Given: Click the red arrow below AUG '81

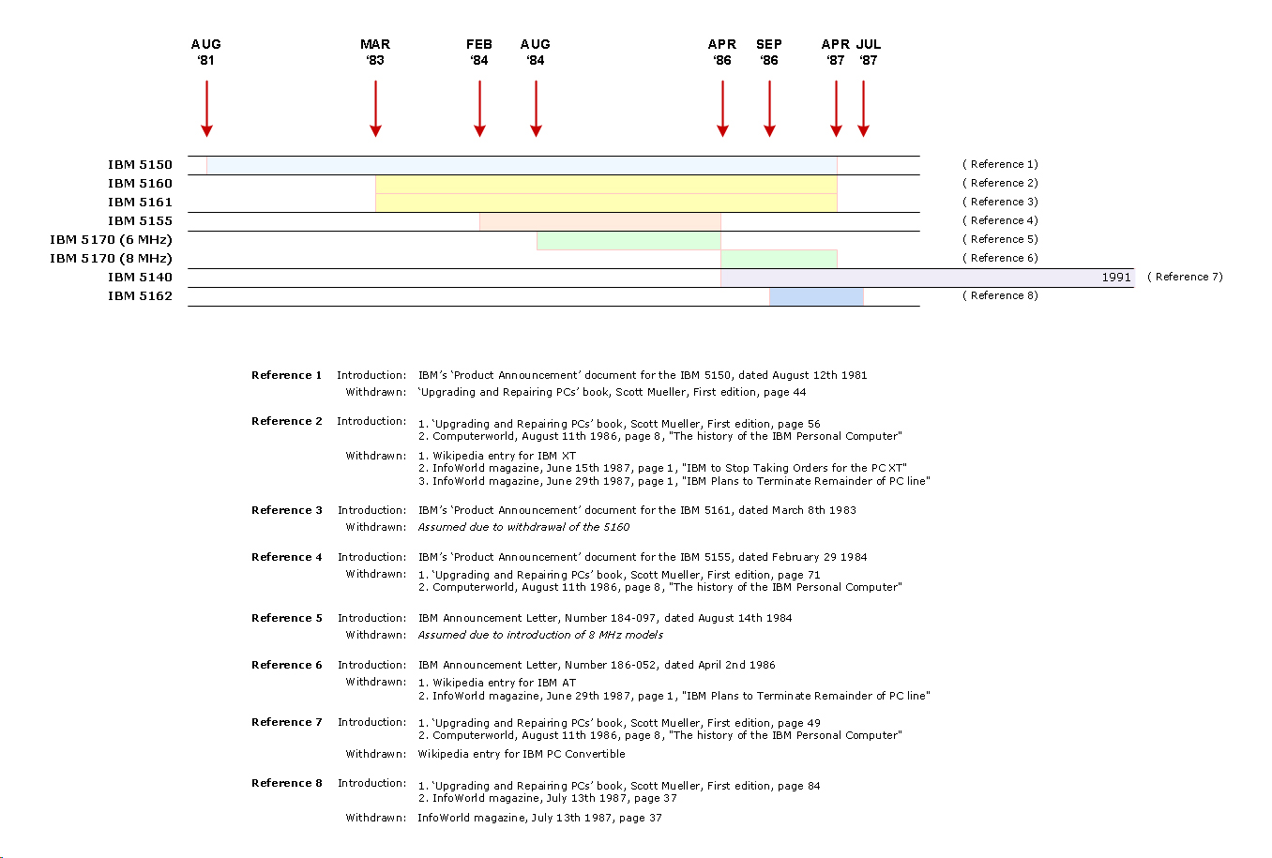Looking at the screenshot, I should pyautogui.click(x=206, y=109).
